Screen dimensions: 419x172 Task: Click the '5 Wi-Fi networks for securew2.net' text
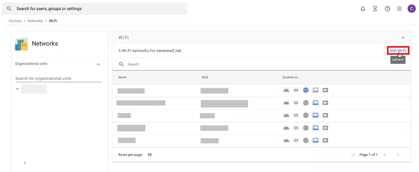(x=150, y=51)
